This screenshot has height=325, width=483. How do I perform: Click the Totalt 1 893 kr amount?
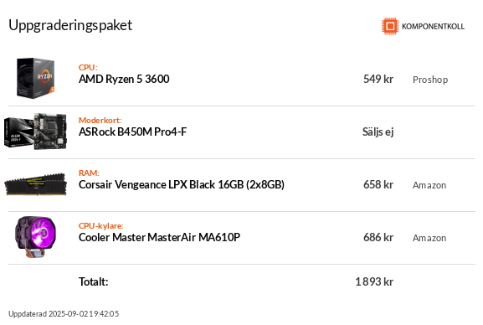point(374,281)
